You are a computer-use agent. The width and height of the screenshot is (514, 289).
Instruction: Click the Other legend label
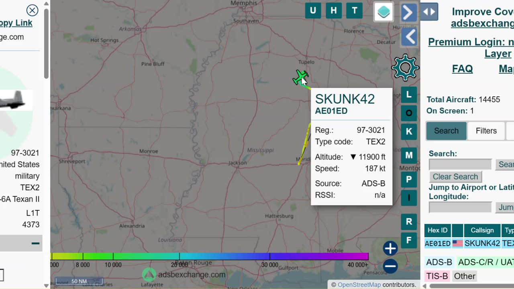click(465, 276)
